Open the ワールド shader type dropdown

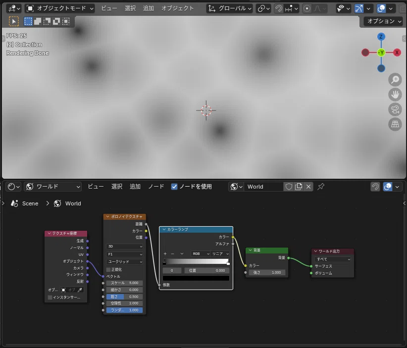[52, 187]
